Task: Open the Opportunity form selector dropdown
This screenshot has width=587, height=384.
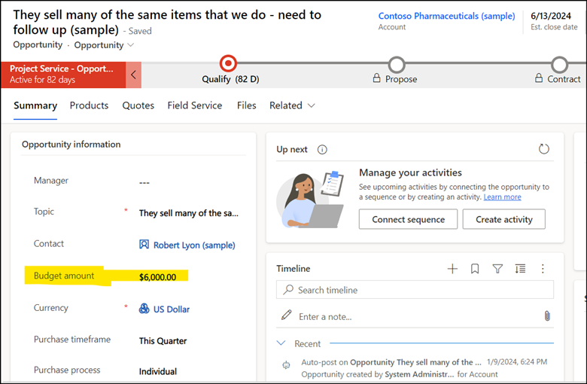Action: pos(105,45)
